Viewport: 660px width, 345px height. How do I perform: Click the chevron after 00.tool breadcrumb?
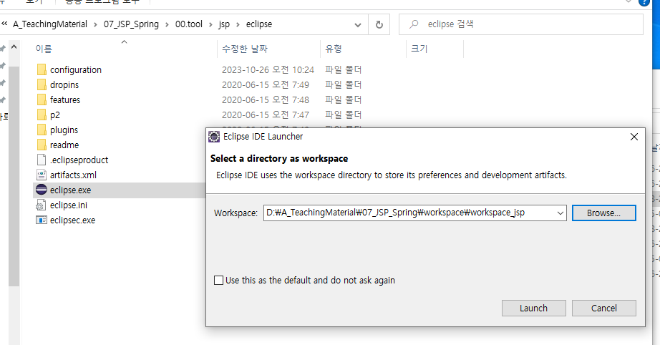pos(210,24)
